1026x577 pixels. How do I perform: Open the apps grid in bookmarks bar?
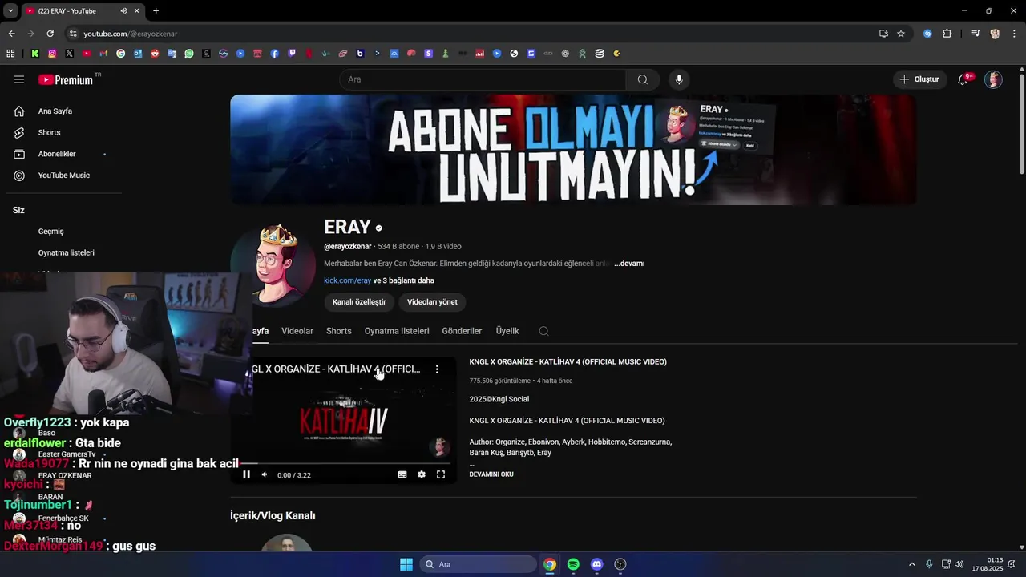pyautogui.click(x=10, y=54)
